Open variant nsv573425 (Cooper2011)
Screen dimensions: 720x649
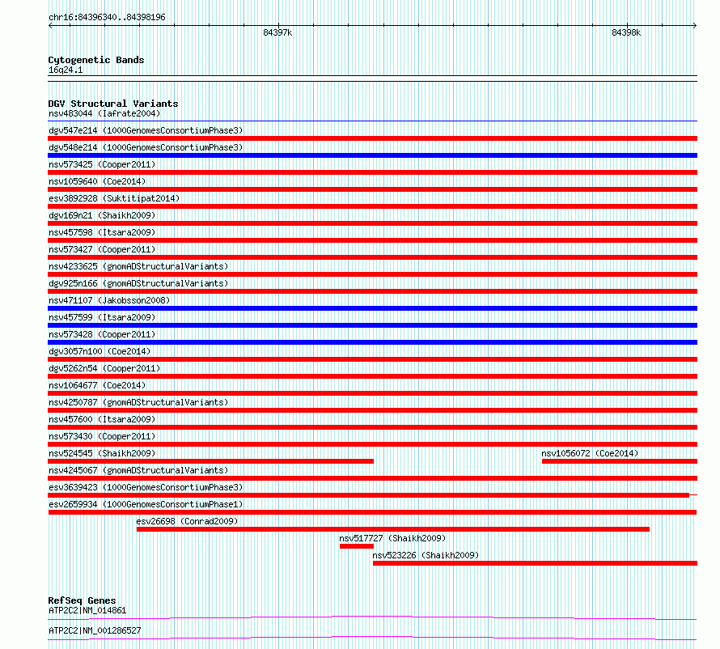(102, 164)
